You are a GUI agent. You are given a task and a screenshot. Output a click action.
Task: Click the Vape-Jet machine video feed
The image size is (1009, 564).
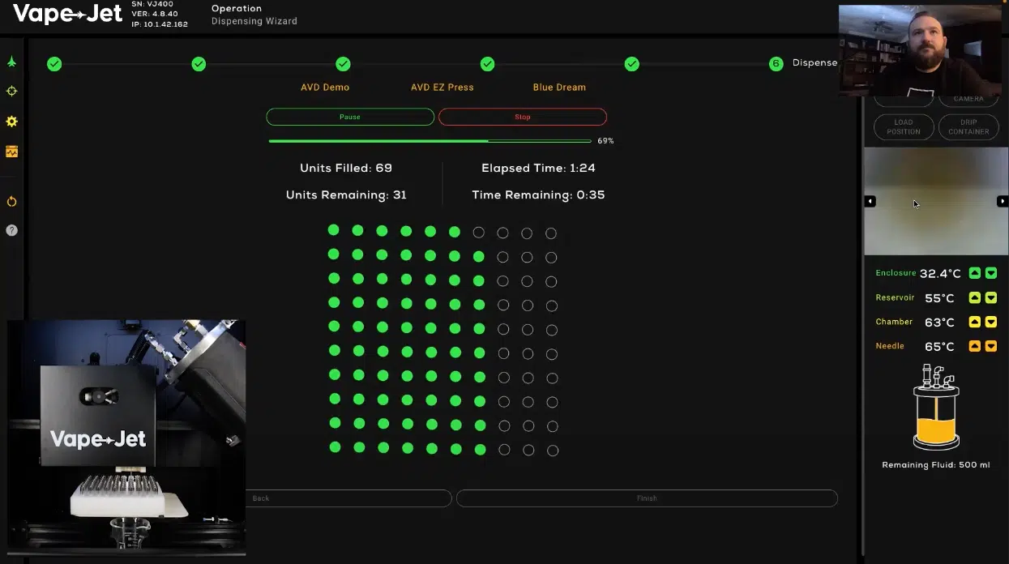(x=126, y=438)
